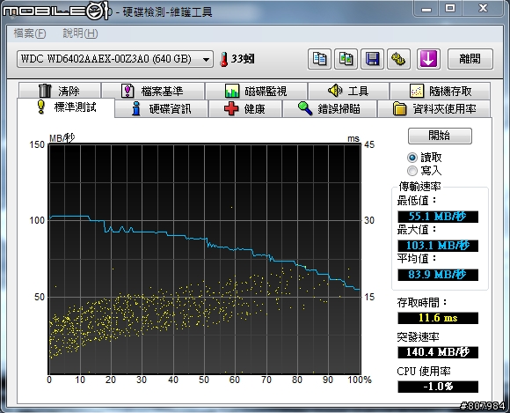Click the burst rate value 140.4 MB/秒

tap(438, 352)
